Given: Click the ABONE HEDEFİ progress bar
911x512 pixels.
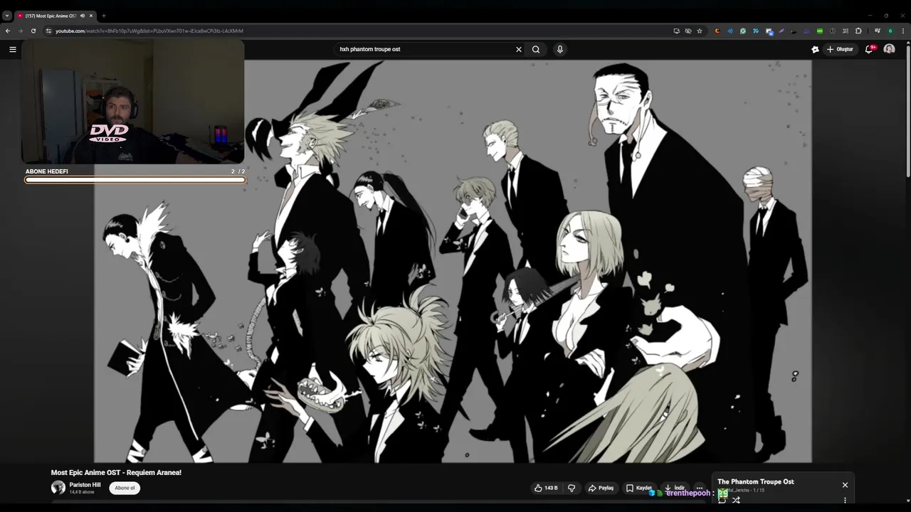Looking at the screenshot, I should (135, 180).
